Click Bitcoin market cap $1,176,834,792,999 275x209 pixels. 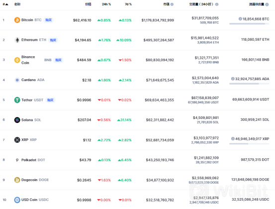tap(158, 20)
